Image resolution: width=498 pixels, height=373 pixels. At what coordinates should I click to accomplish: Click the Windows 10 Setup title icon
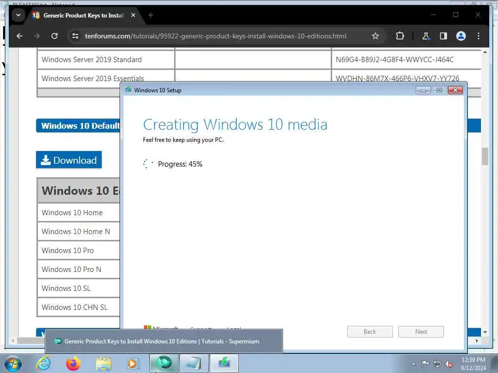coord(128,90)
